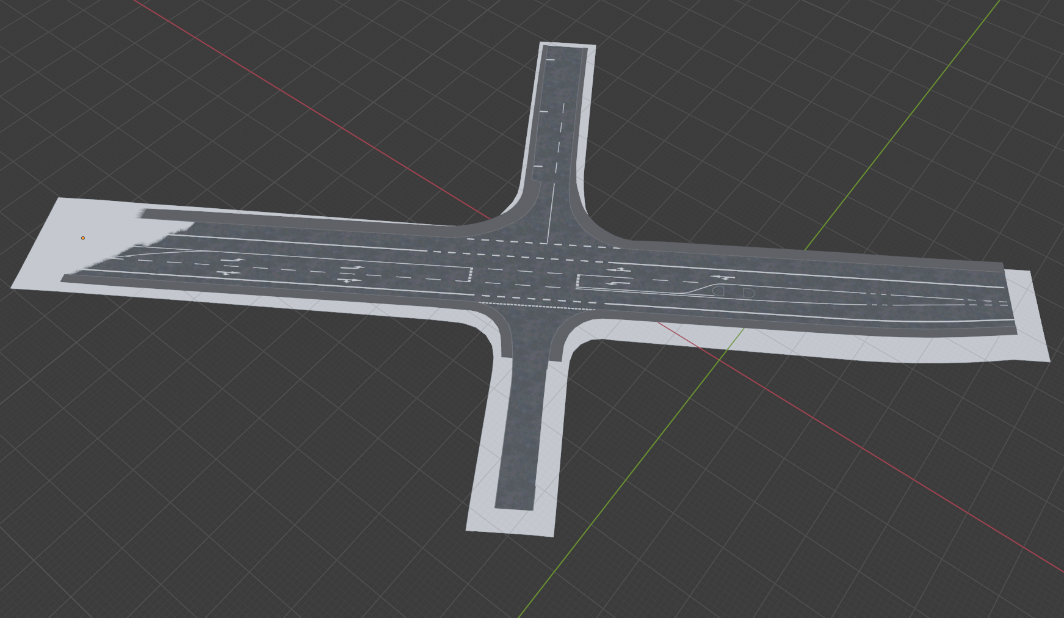Click the left D-shaped road marking
This screenshot has height=618, width=1064.
(718, 291)
